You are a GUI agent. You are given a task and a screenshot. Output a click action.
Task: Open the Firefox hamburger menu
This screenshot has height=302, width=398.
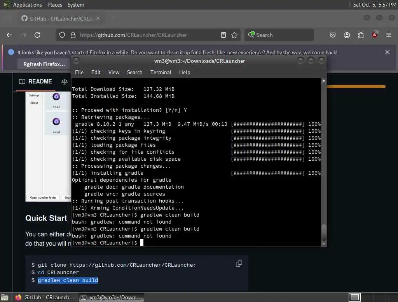coord(389,35)
